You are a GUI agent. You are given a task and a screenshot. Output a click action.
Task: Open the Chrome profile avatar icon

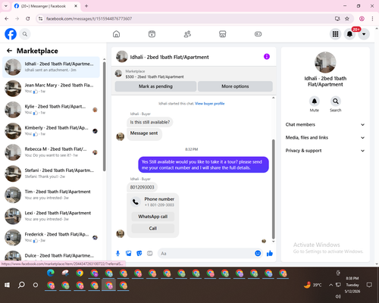[362, 18]
